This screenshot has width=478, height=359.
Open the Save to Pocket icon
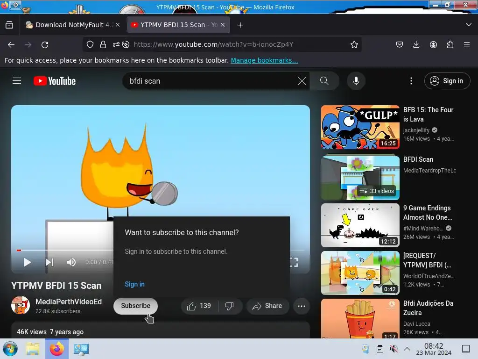click(400, 44)
